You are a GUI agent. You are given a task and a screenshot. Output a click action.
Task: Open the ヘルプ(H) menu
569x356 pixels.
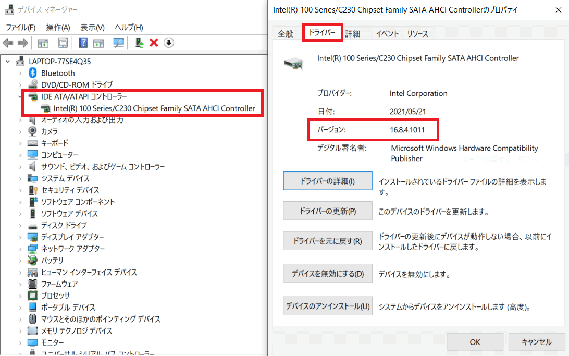coord(129,28)
